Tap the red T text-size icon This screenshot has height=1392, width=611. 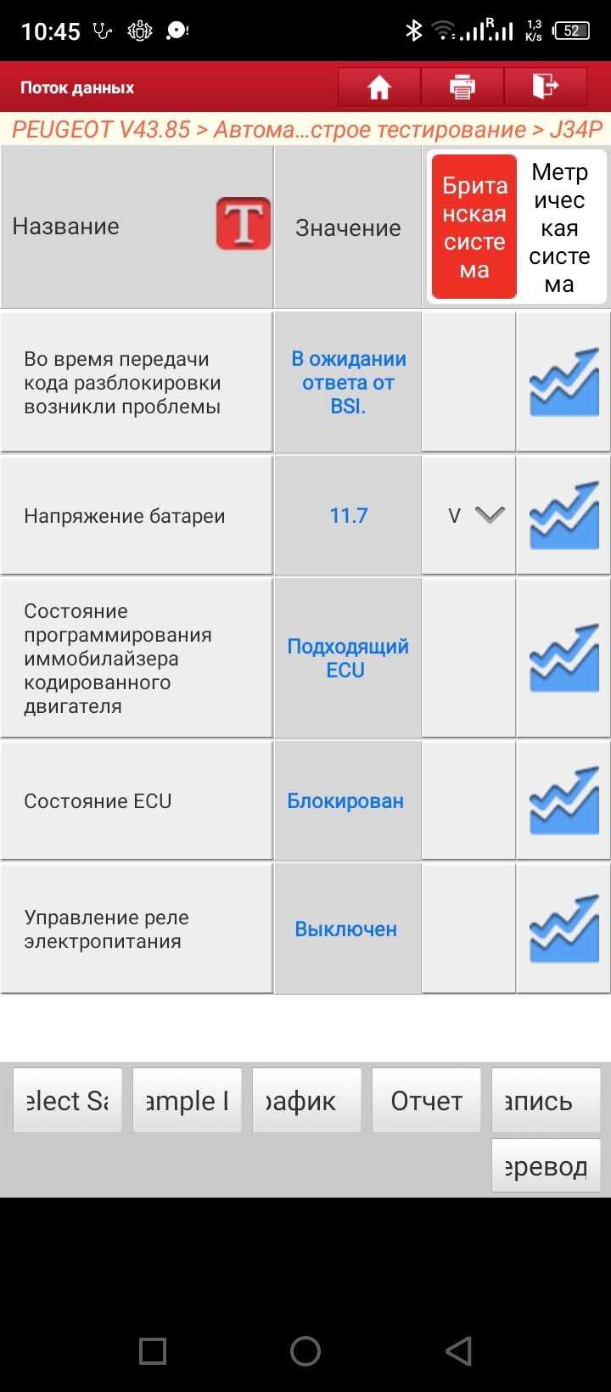(244, 225)
